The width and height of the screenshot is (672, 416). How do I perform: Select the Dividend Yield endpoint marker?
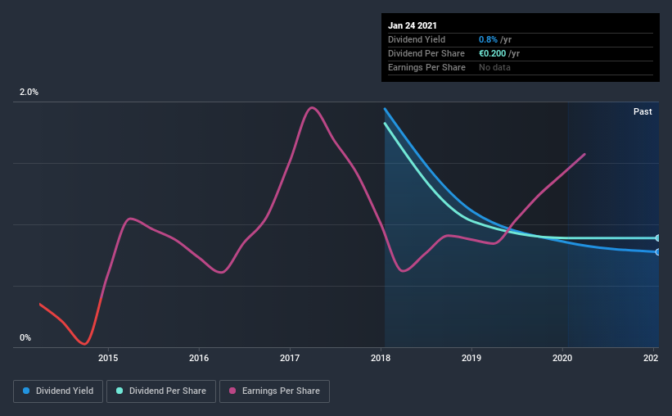click(x=658, y=252)
